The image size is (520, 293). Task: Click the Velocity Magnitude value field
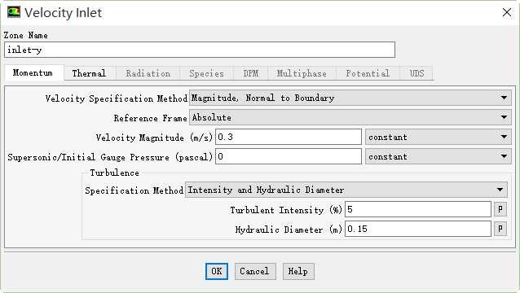click(x=289, y=137)
